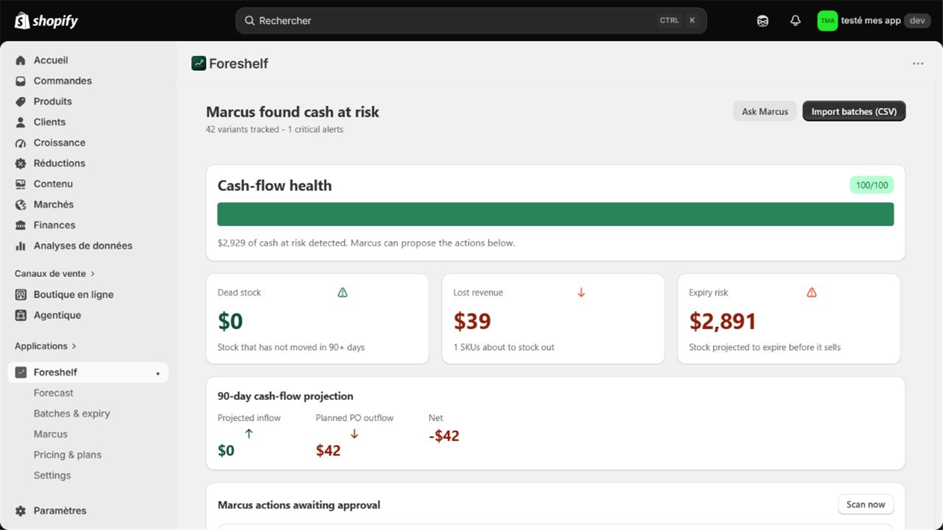Click Import batches (CSV)
Screen dimensions: 943x530
pyautogui.click(x=854, y=111)
